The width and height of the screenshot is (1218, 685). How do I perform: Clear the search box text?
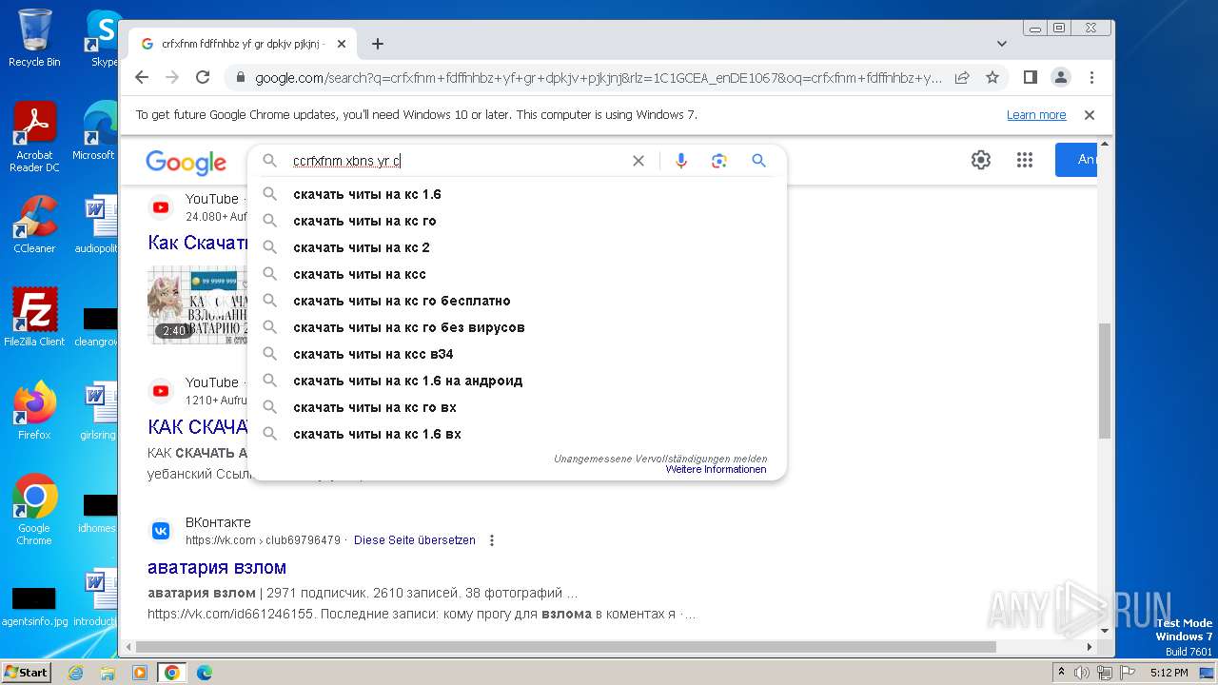(638, 161)
